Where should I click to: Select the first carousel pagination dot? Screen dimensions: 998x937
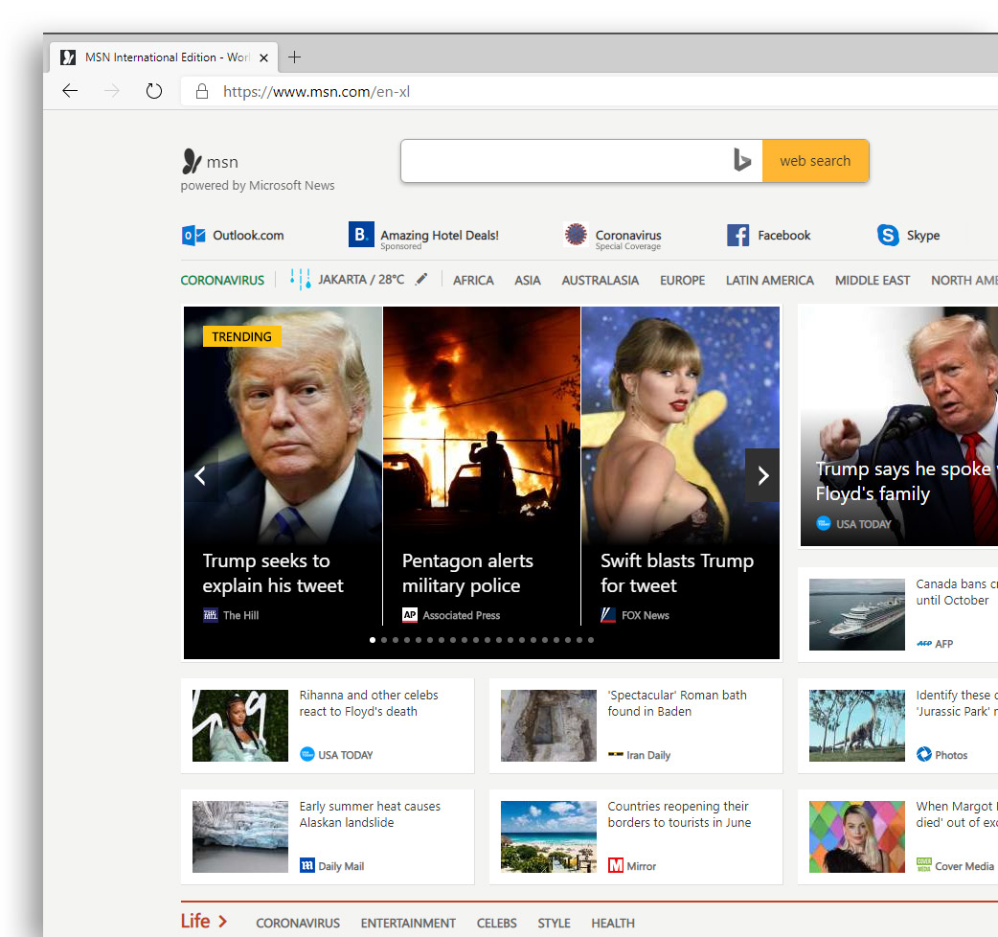373,640
